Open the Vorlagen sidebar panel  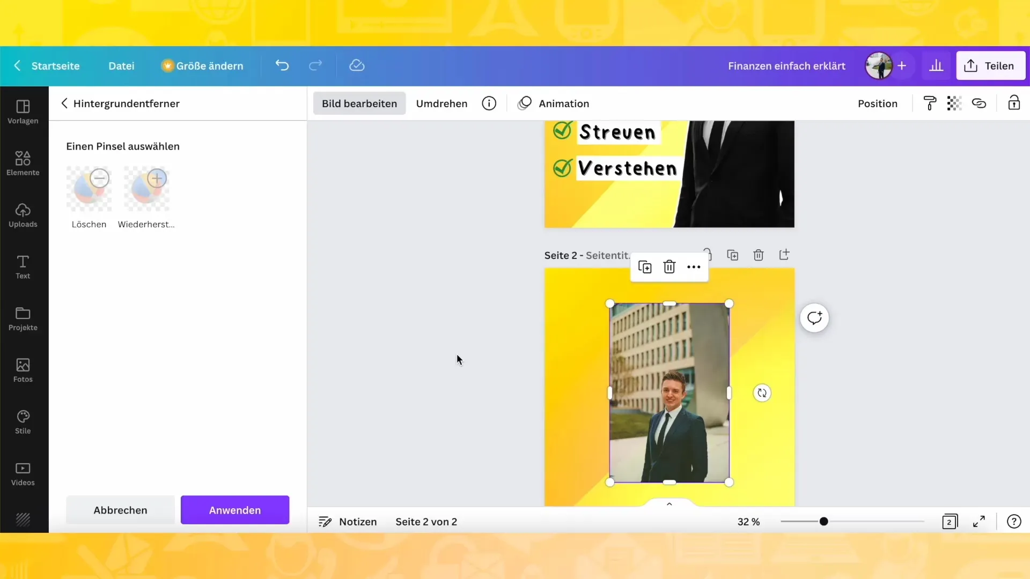click(23, 112)
